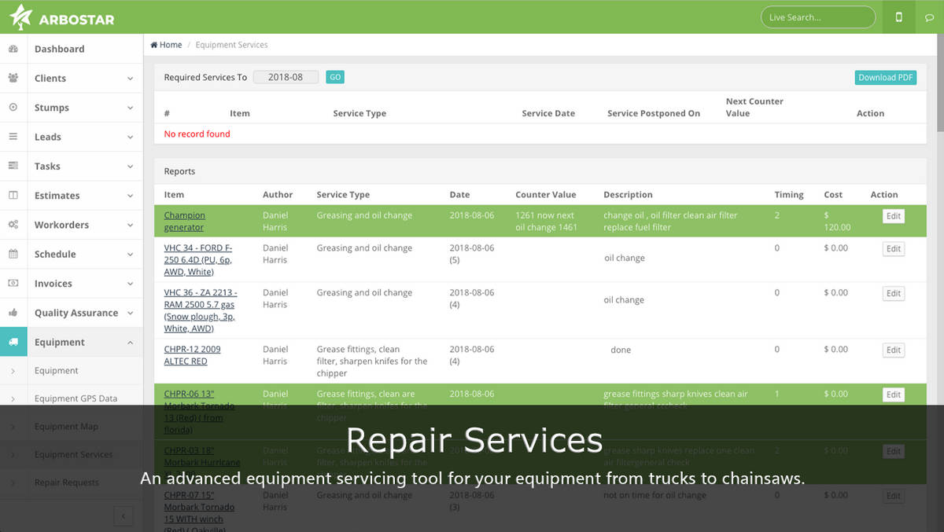Go to Home breadcrumb link
944x532 pixels.
(x=166, y=45)
